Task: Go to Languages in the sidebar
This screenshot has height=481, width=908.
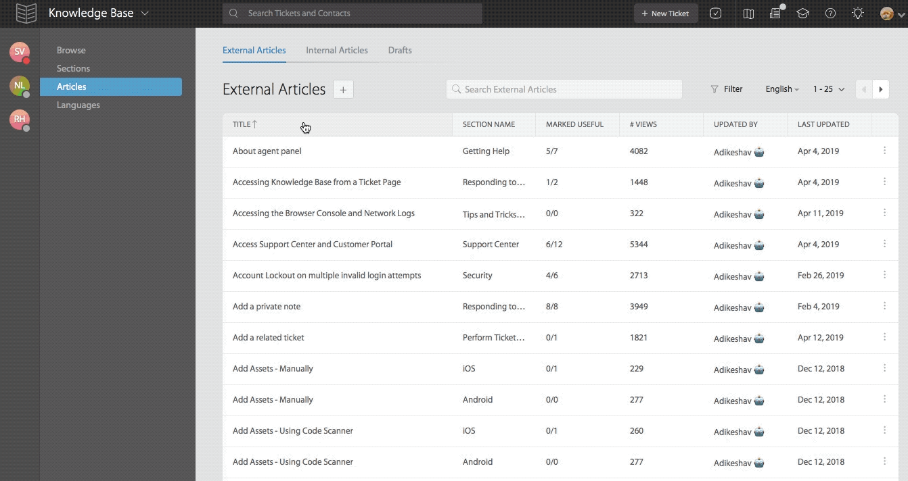Action: pyautogui.click(x=78, y=105)
